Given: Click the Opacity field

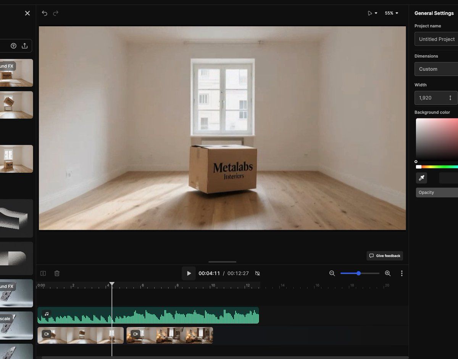Looking at the screenshot, I should pyautogui.click(x=437, y=192).
